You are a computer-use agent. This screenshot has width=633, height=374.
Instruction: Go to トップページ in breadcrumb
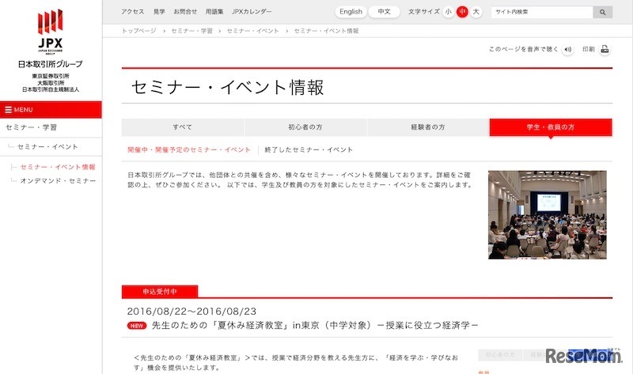[x=139, y=31]
